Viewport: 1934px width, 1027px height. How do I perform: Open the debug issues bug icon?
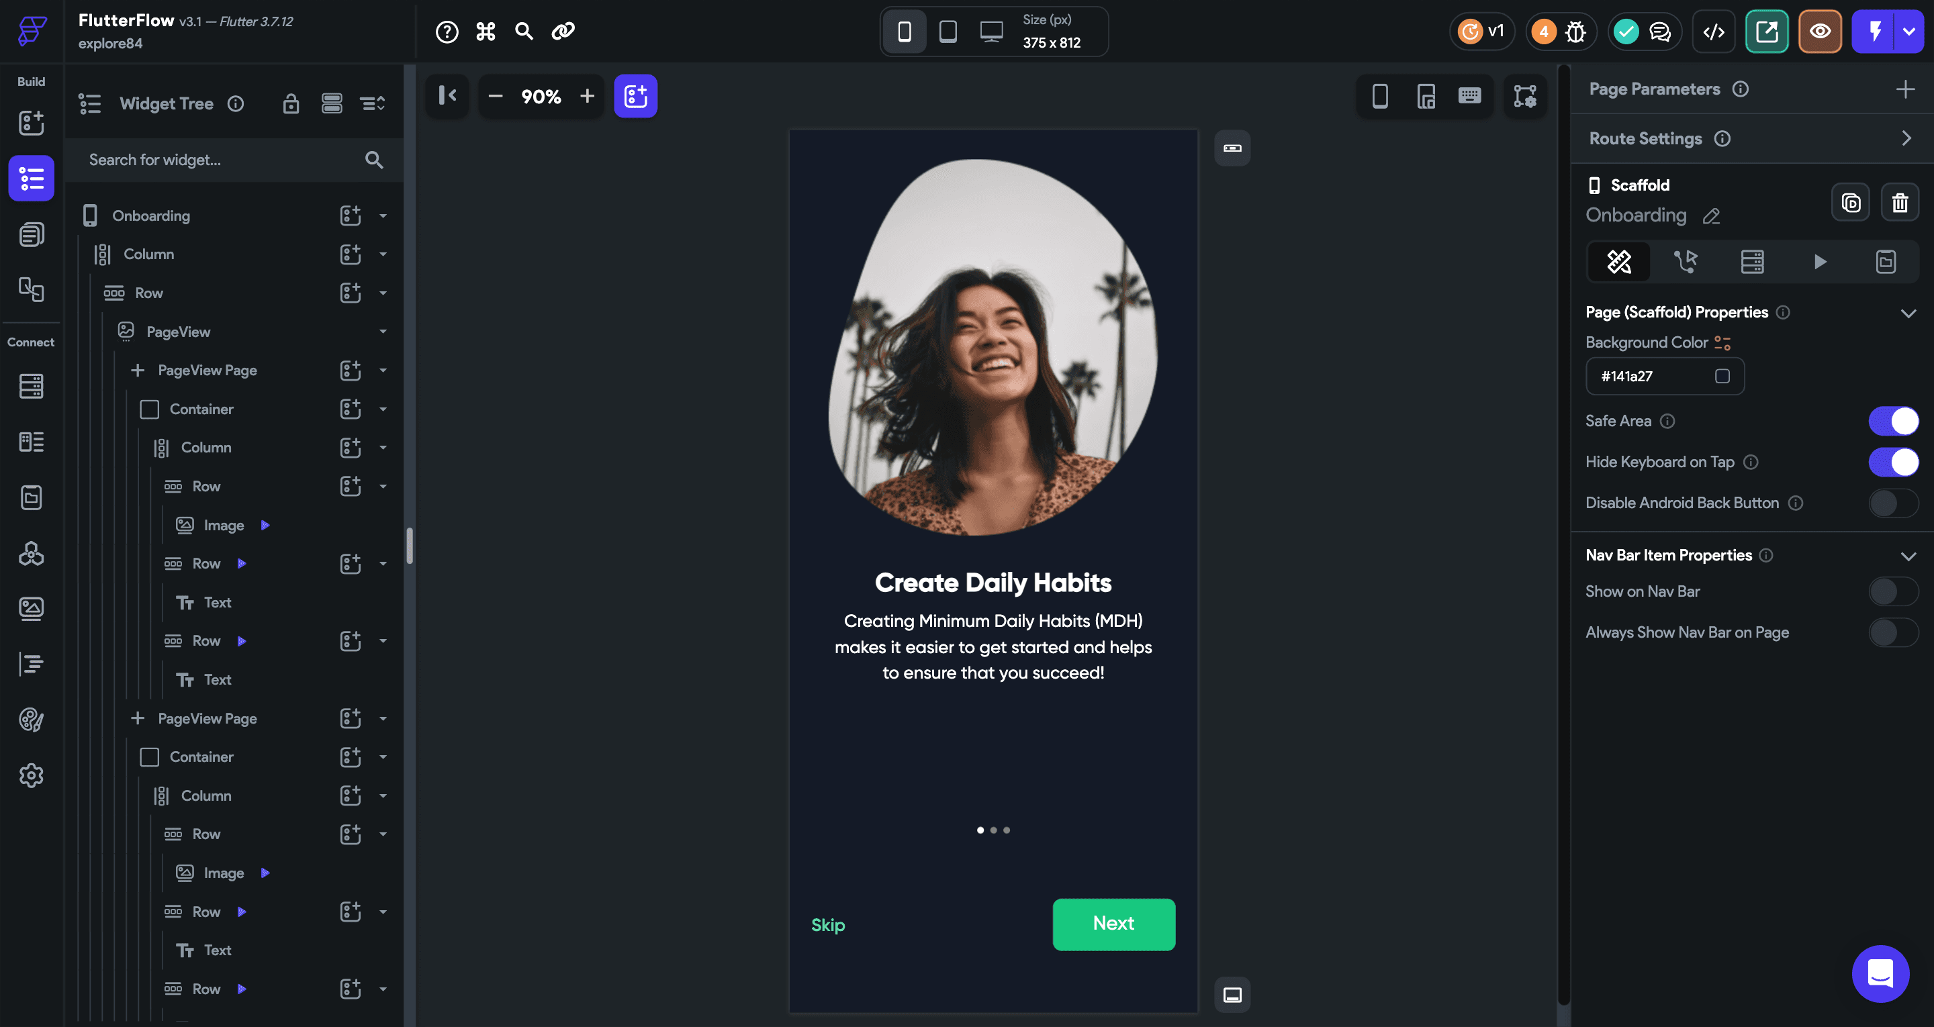coord(1575,32)
